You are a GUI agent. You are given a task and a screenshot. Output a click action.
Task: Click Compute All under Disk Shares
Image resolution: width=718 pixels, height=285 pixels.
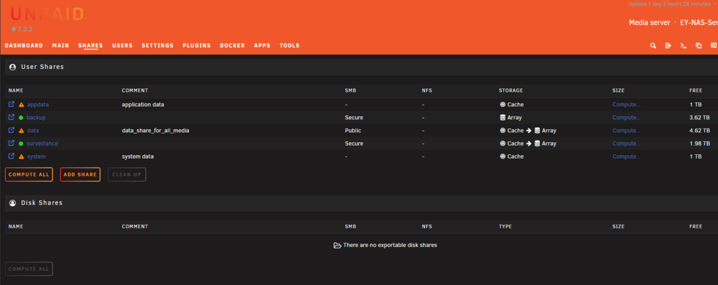pyautogui.click(x=29, y=269)
